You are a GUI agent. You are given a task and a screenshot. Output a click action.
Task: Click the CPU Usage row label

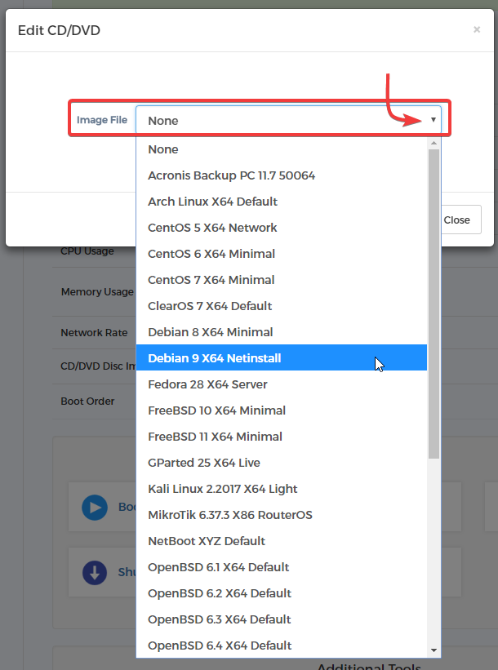87,251
